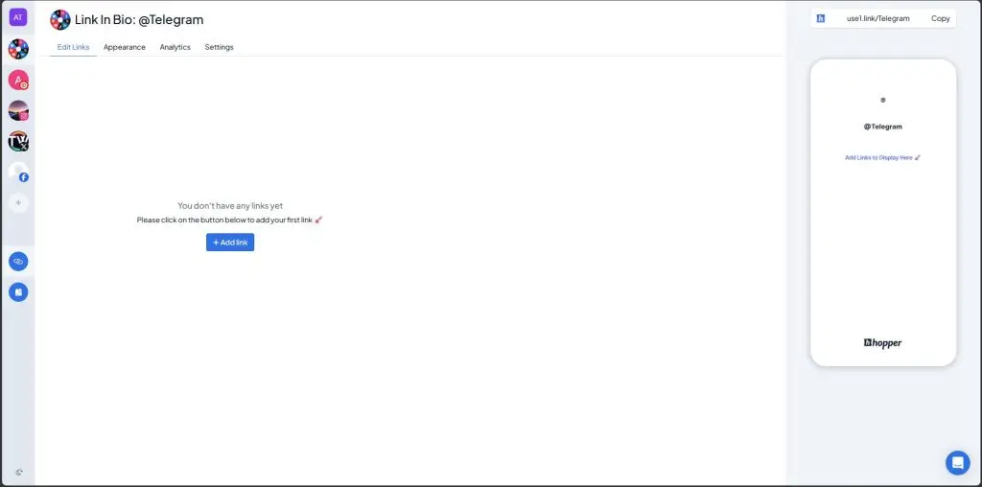Click the + Add link button
This screenshot has width=982, height=487.
(230, 243)
